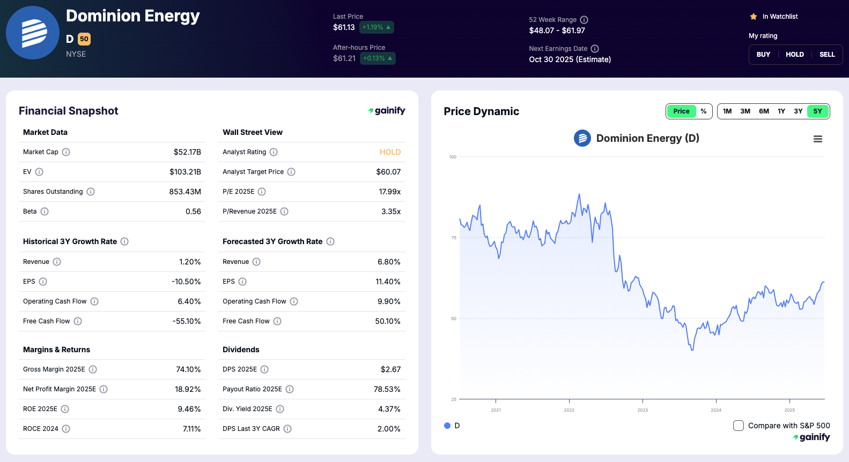
Task: Click the Net Profit Margin 2025E info icon
Action: [104, 389]
